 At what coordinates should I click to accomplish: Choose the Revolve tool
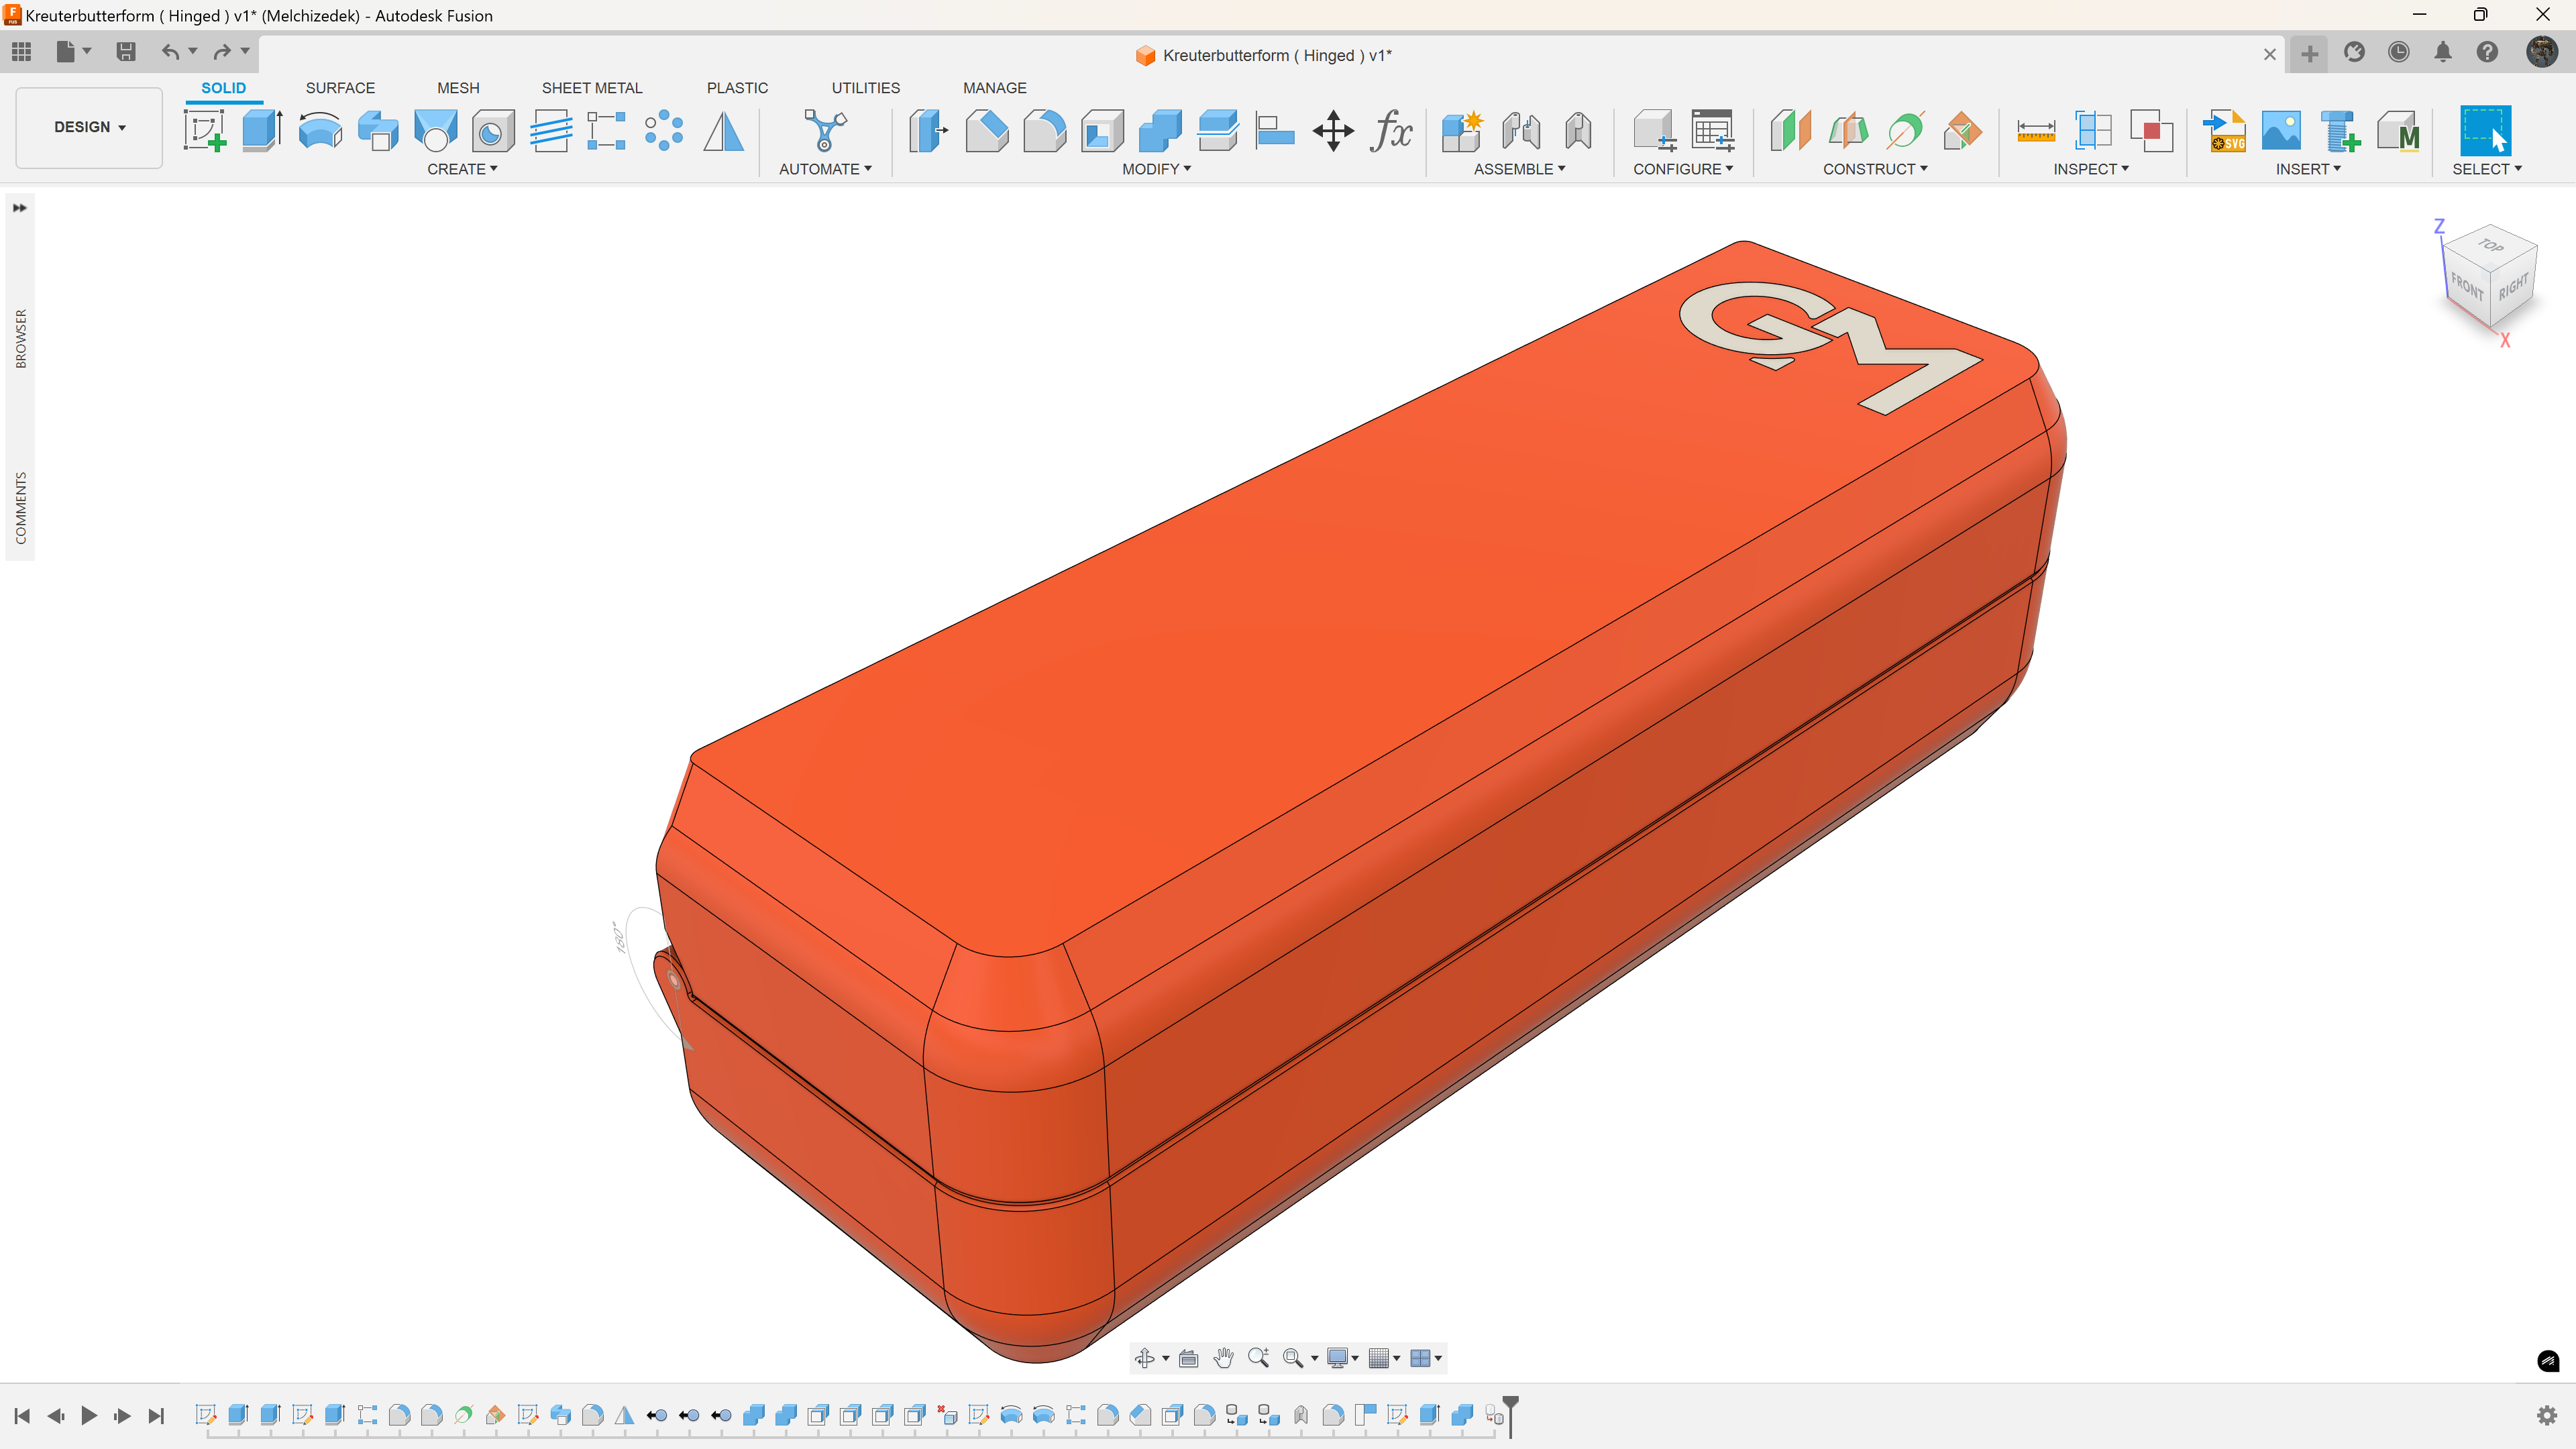pos(320,131)
